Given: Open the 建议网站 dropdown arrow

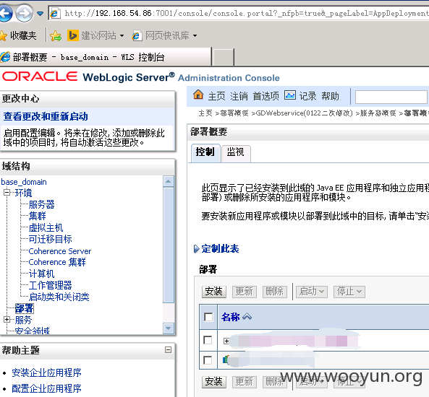Looking at the screenshot, I should [x=122, y=35].
